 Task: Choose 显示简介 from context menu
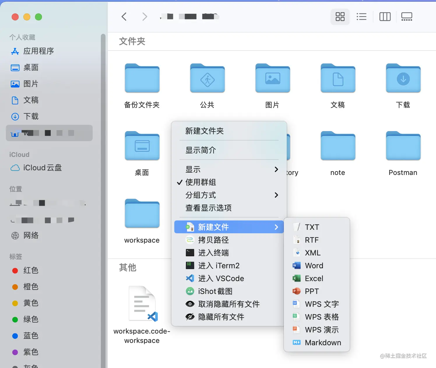229,150
